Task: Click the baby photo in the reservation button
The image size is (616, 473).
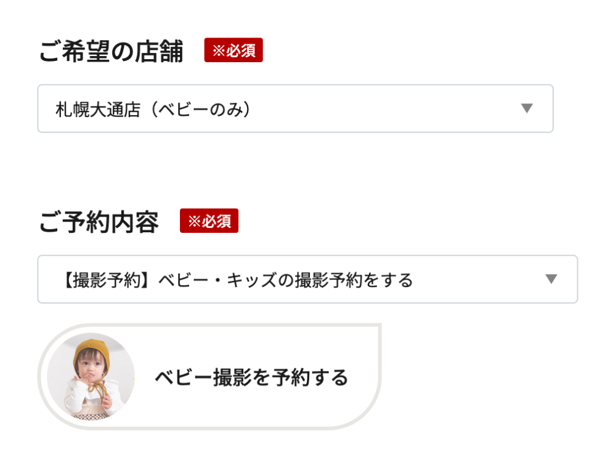Action: pyautogui.click(x=91, y=376)
